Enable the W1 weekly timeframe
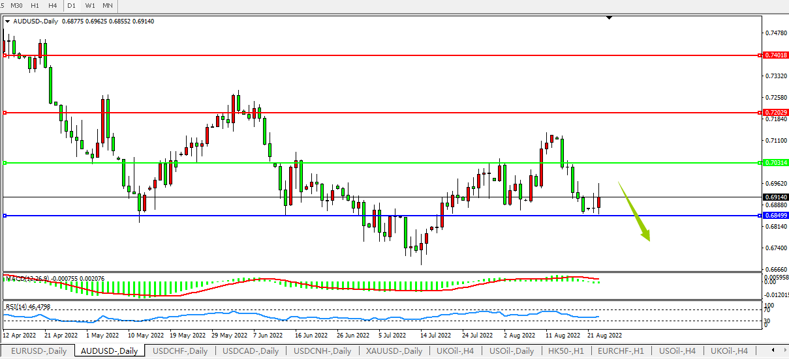 [x=90, y=5]
